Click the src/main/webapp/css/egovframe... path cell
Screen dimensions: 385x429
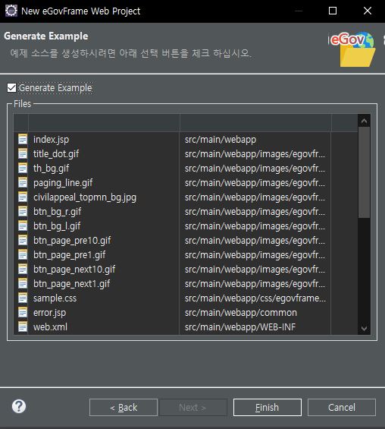(255, 298)
